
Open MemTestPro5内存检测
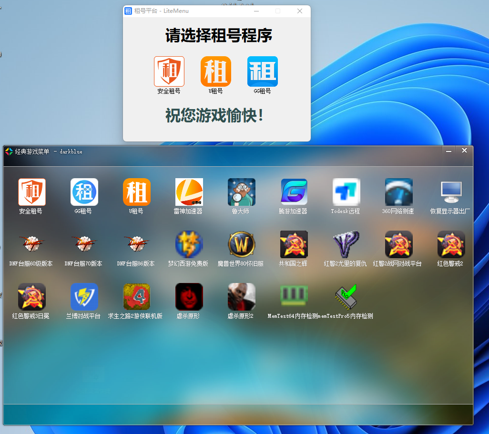tap(346, 297)
